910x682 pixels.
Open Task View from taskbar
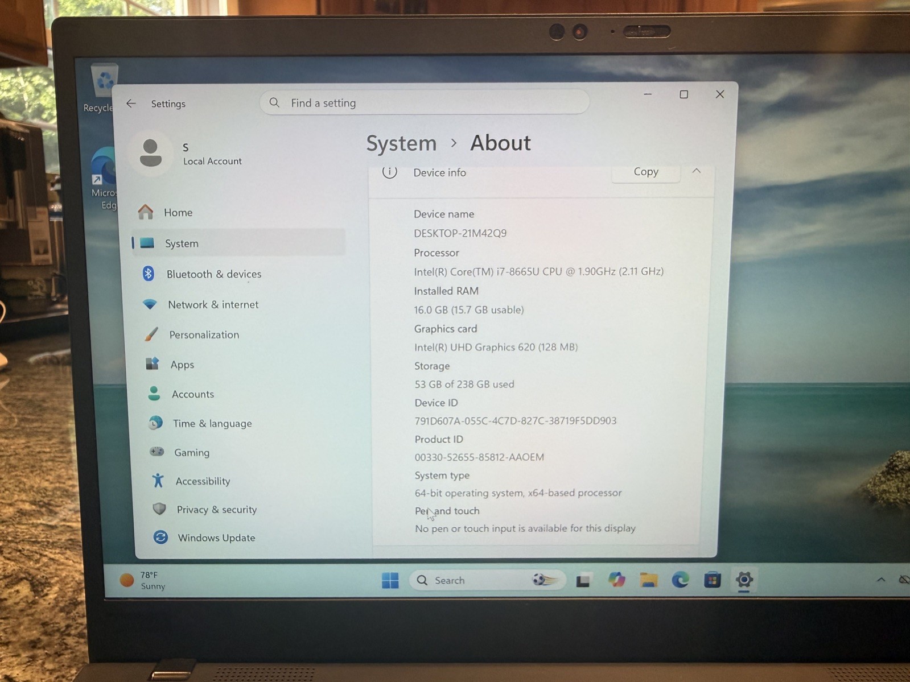(583, 581)
